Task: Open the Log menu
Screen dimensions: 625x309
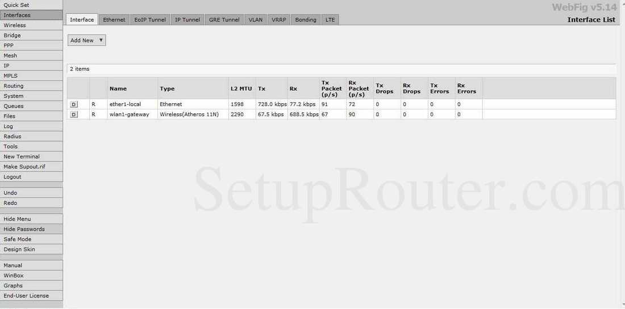Action: [31, 126]
